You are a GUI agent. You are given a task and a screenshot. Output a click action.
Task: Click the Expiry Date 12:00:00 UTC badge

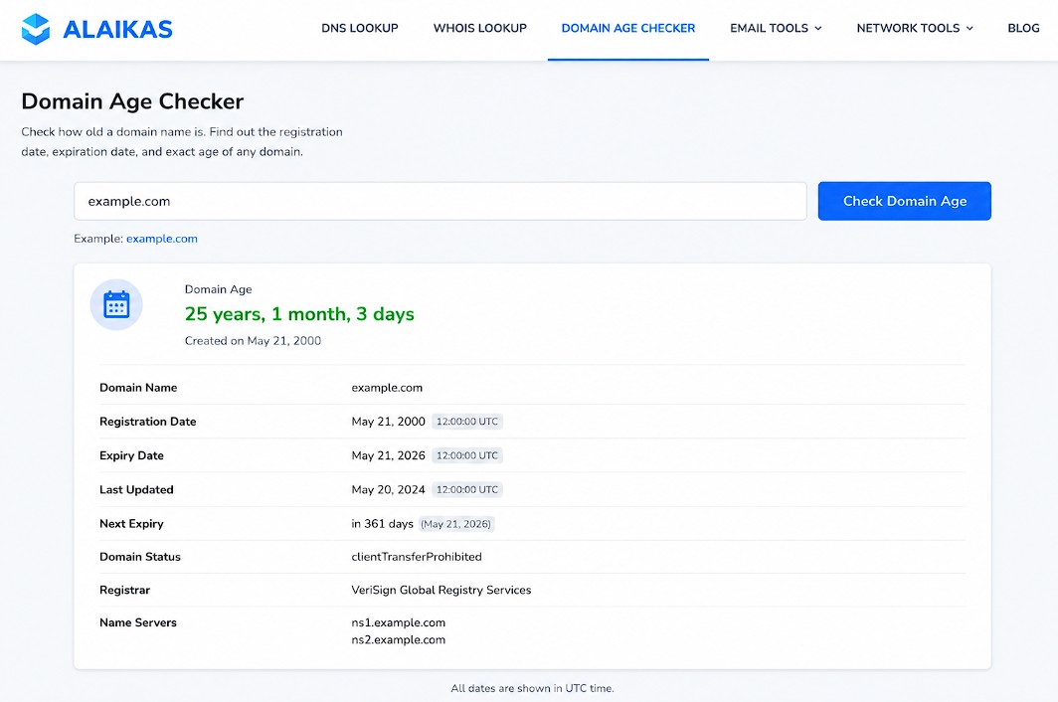pos(467,455)
